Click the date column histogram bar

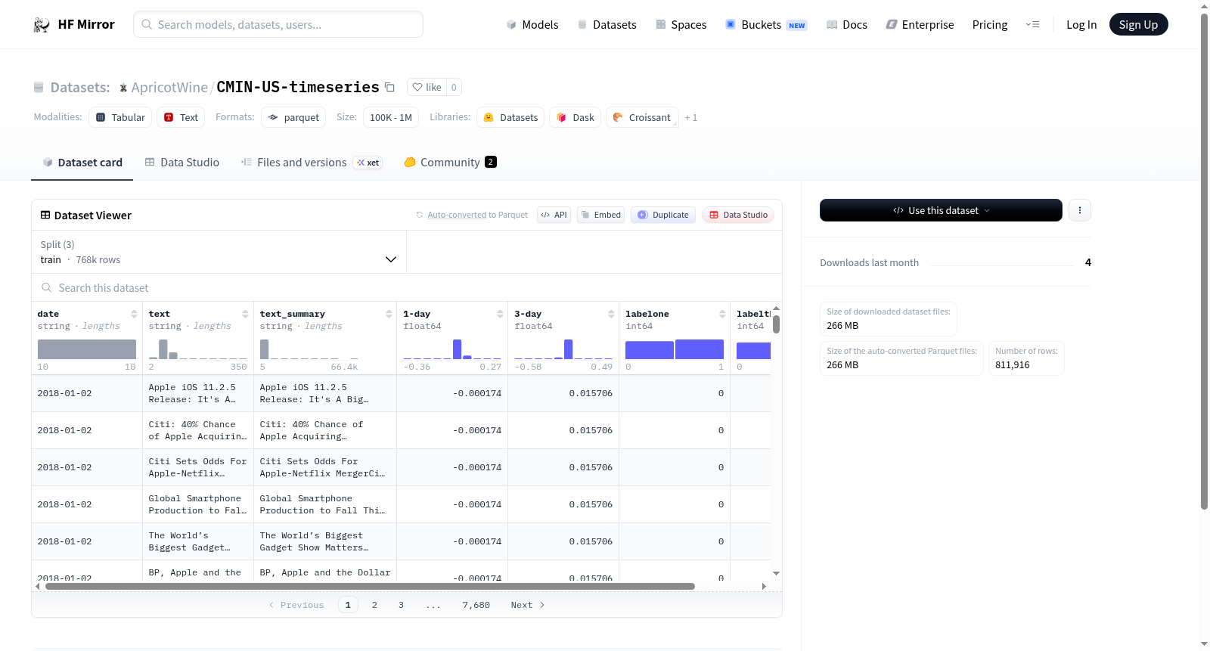[87, 349]
